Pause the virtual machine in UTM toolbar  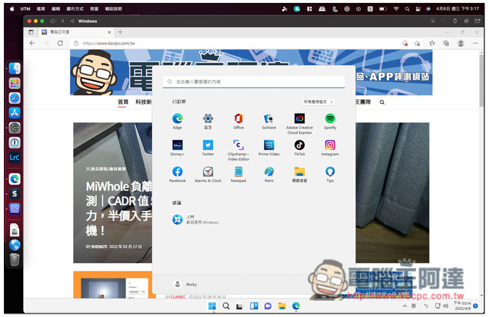click(x=62, y=21)
